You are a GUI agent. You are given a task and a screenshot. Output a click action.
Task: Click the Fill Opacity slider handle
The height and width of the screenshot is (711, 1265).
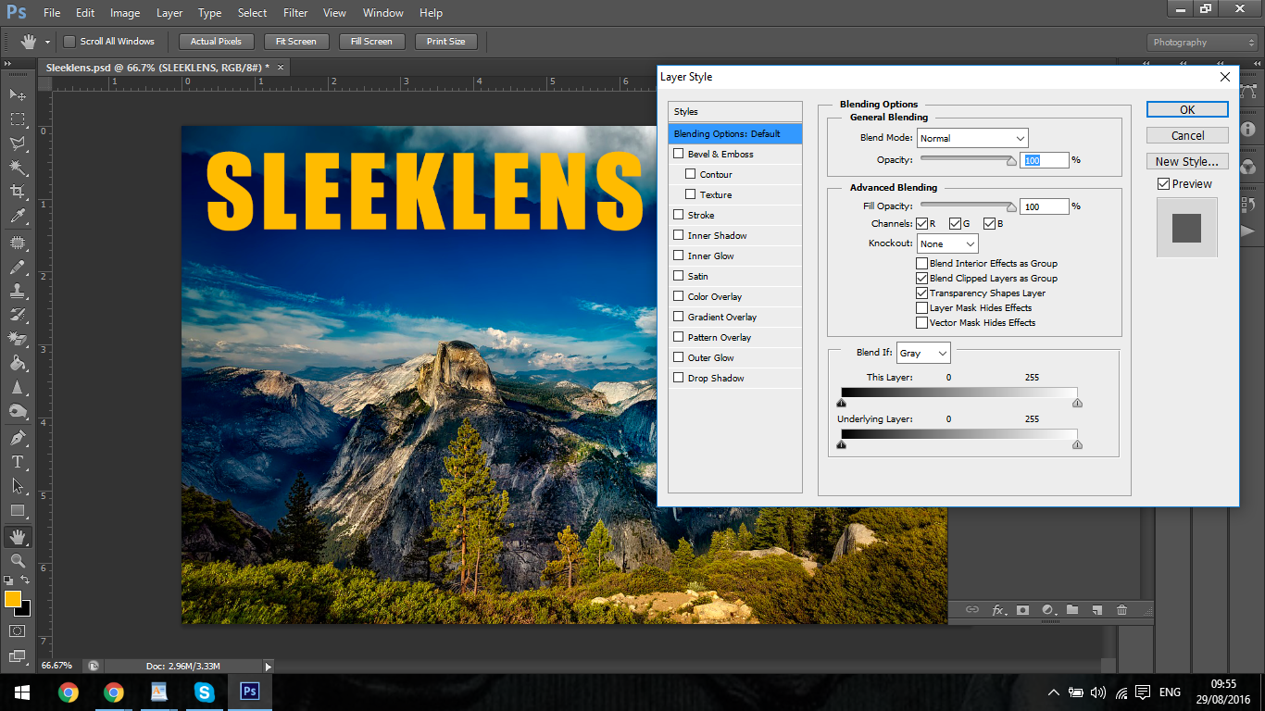[x=1011, y=207]
